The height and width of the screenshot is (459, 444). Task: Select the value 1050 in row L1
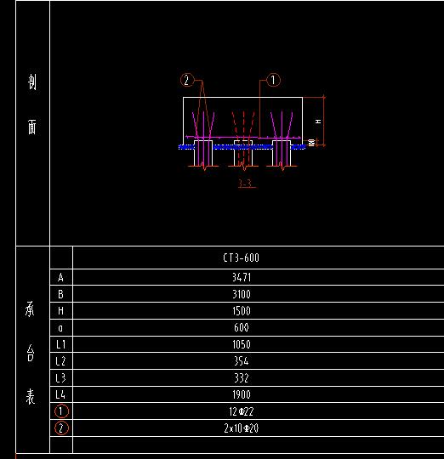tap(242, 344)
